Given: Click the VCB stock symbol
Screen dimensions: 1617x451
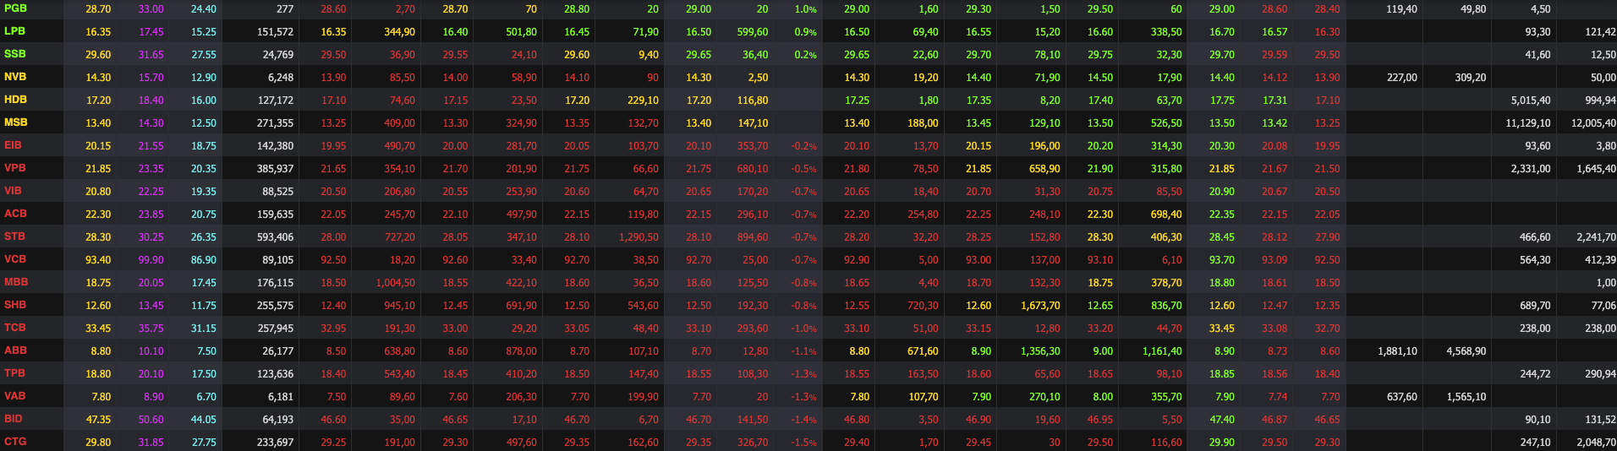Looking at the screenshot, I should point(15,259).
